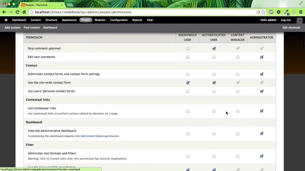Click the address bar URL field
Image resolution: width=305 pixels, height=171 pixels.
tap(144, 12)
